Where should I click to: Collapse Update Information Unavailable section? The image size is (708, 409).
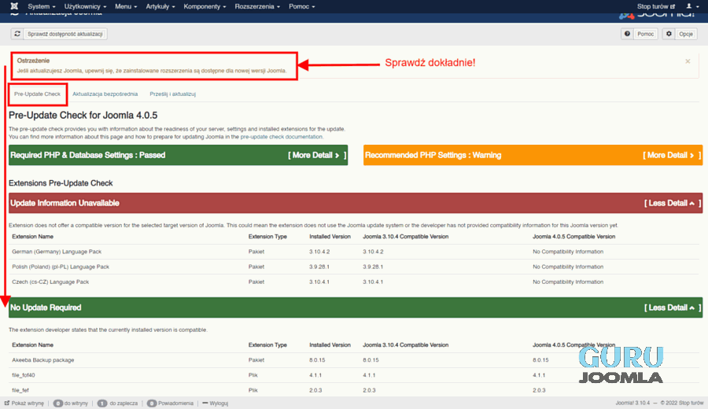coord(673,203)
